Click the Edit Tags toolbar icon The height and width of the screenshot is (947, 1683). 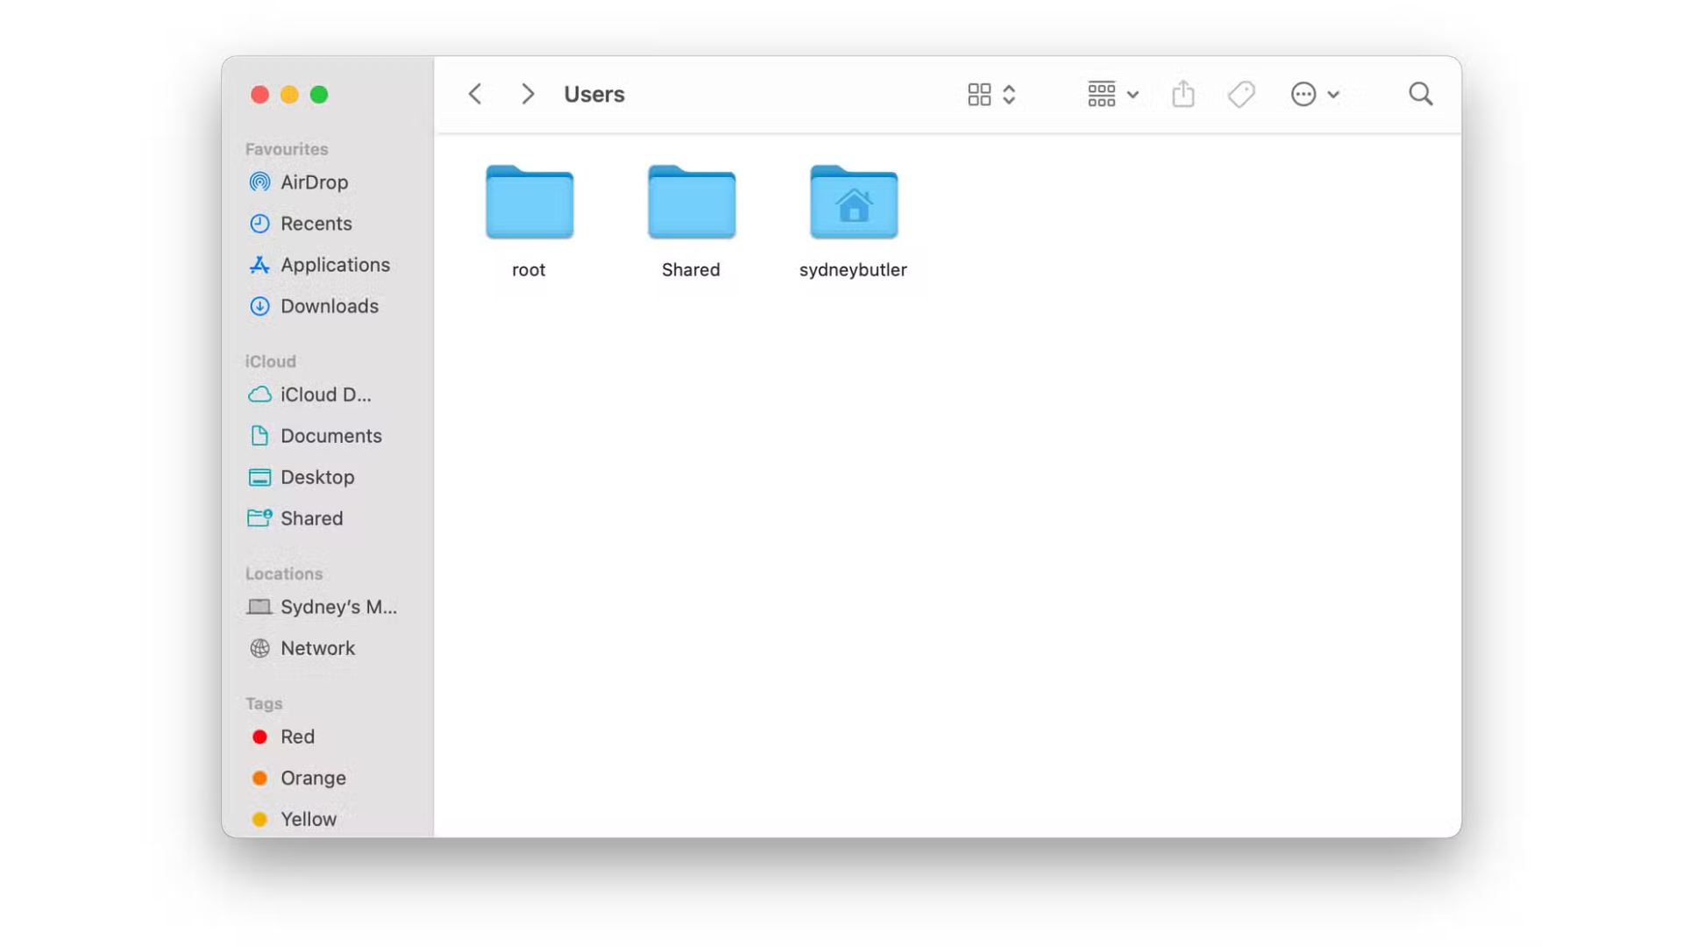point(1241,94)
